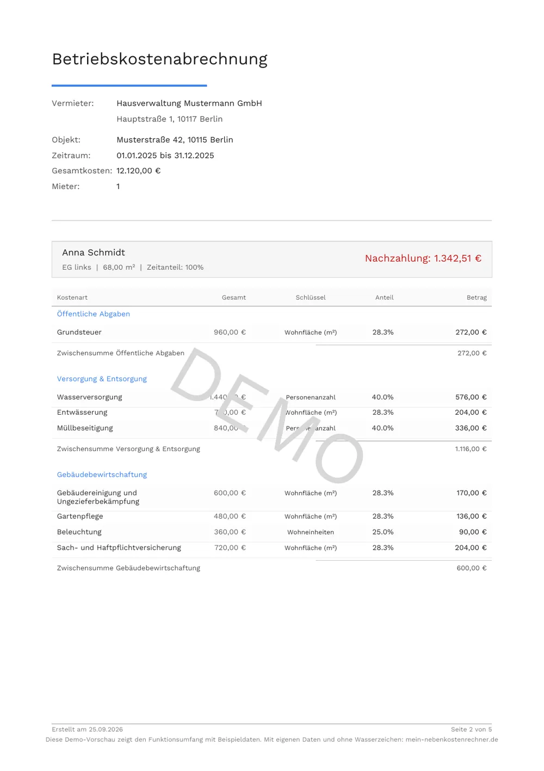This screenshot has height=771, width=544.
Task: Click the Nachzahlung 1.342,51 € amount
Action: pos(423,258)
